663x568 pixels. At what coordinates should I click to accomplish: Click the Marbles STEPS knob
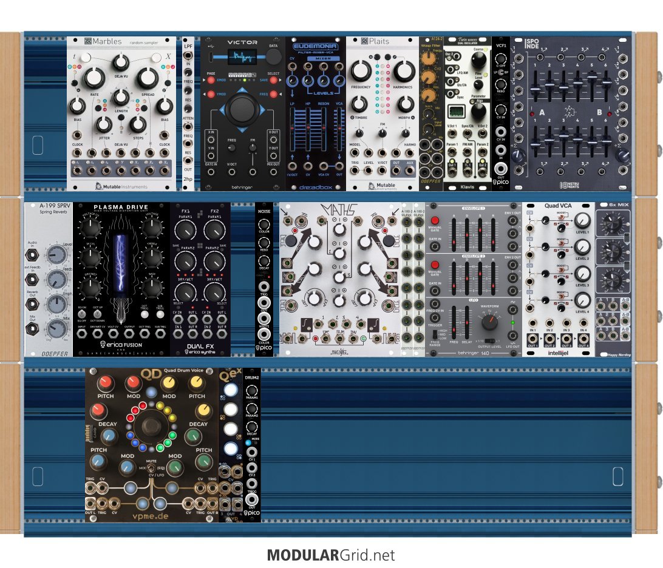(137, 124)
